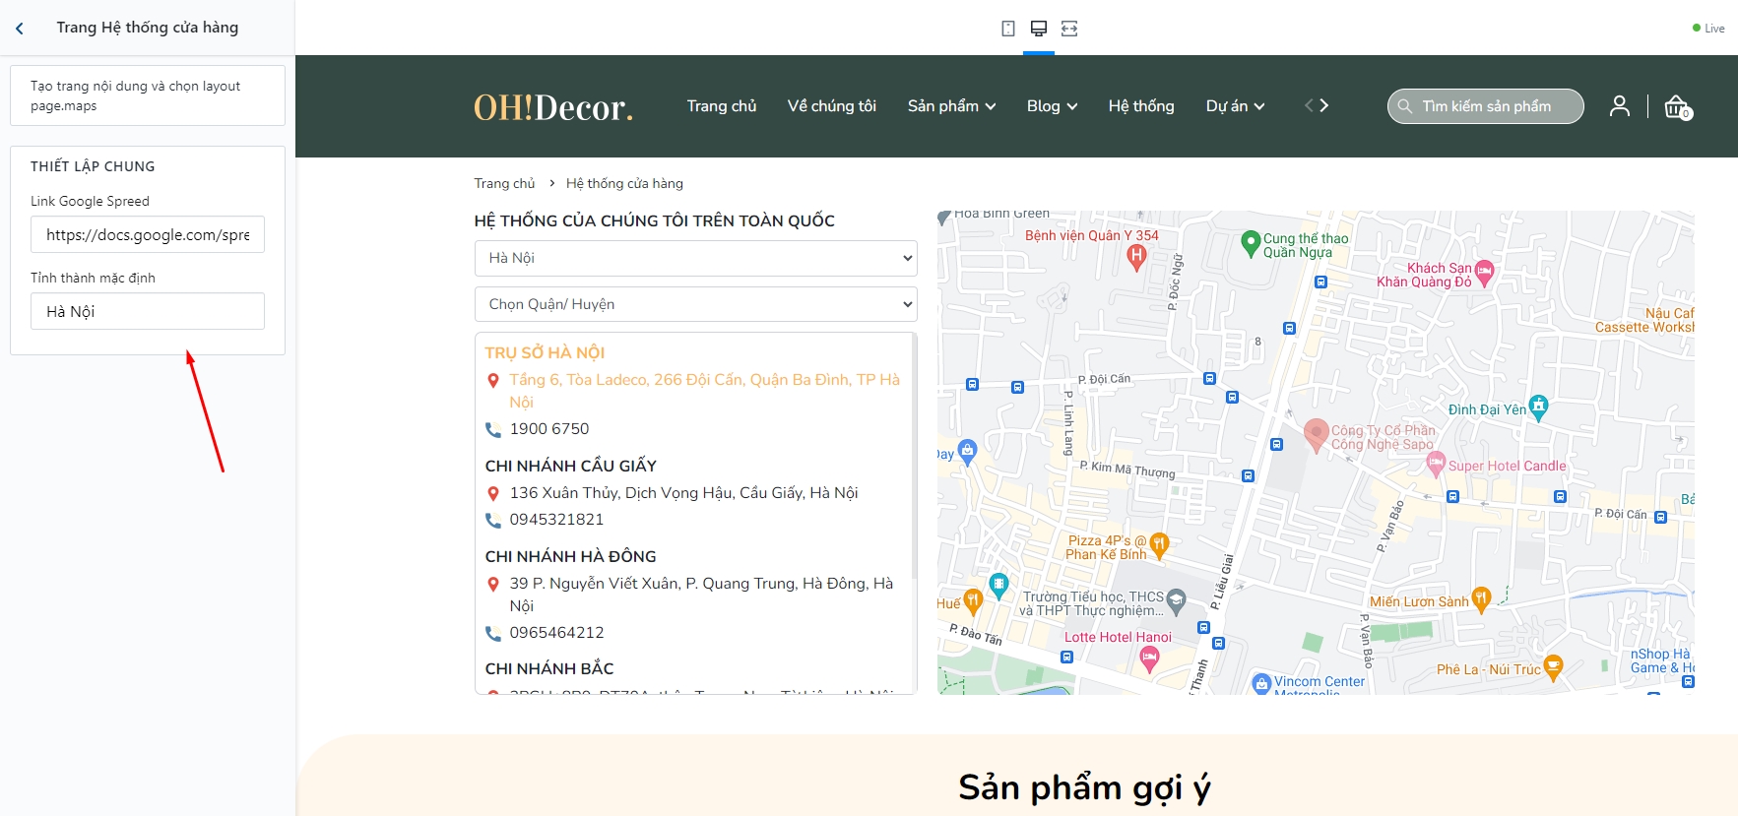1738x816 pixels.
Task: Open Dự án menu item
Action: point(1227,105)
